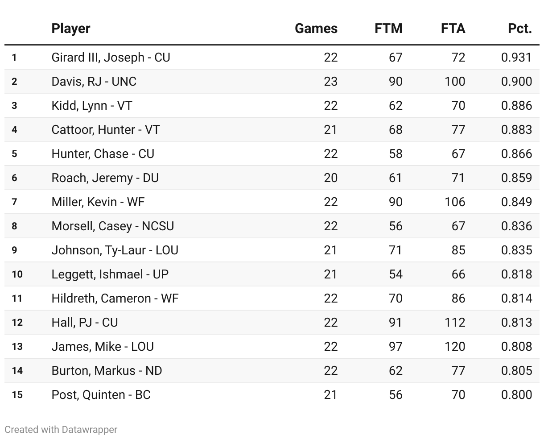Select Davis, RJ - UNC player name
The width and height of the screenshot is (544, 440).
(x=94, y=81)
